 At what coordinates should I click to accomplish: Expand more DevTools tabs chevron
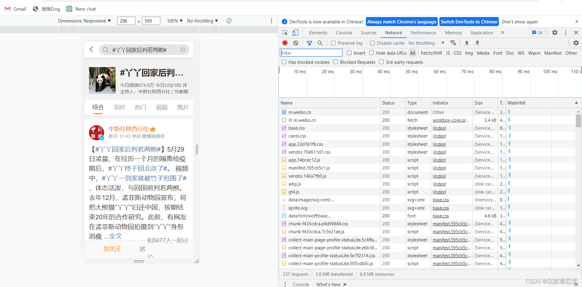coord(502,32)
